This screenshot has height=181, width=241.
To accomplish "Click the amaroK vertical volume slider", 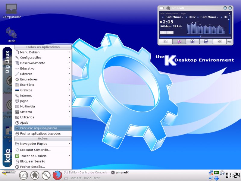I will 229,24.
